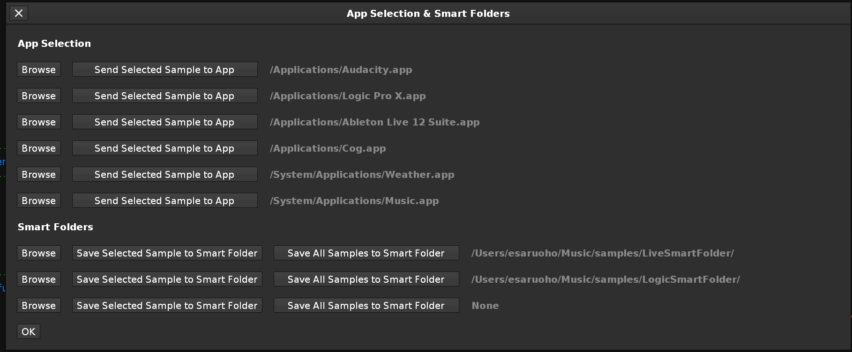Browse for the unset third smart folder
Screen dimensions: 852x352
coord(39,306)
